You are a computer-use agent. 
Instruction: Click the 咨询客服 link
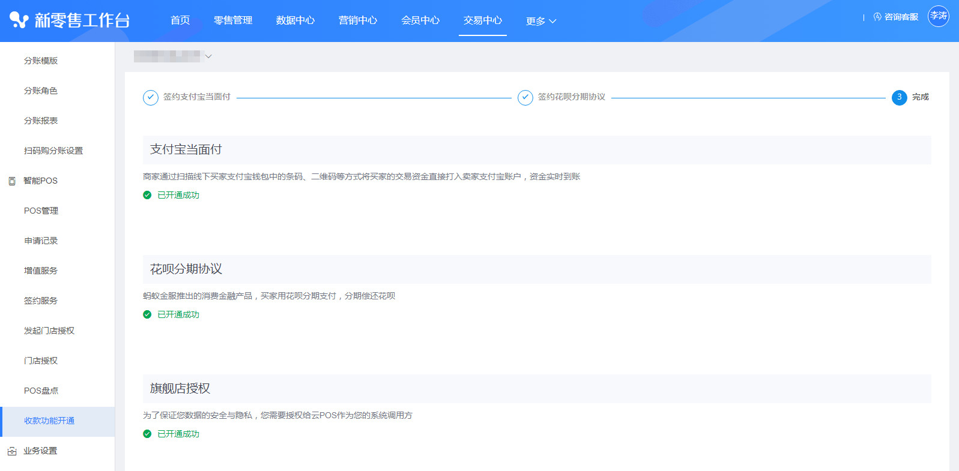(901, 17)
